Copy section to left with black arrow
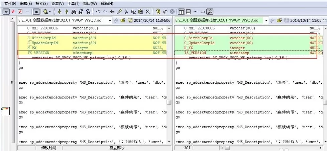Viewport: 327px width, 151px height. click(x=112, y=12)
